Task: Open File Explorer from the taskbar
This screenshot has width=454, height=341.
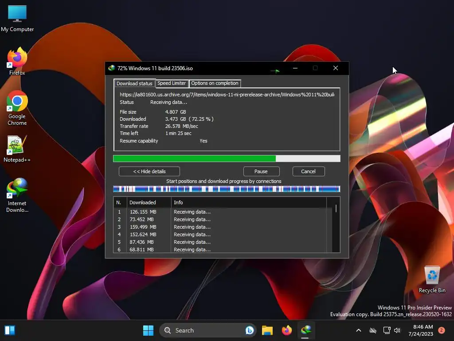Action: click(x=267, y=330)
